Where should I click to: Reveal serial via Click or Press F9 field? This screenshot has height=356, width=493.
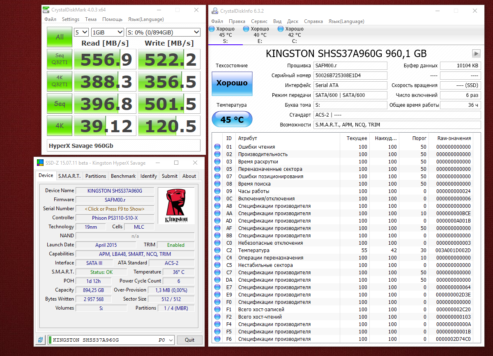coord(115,209)
